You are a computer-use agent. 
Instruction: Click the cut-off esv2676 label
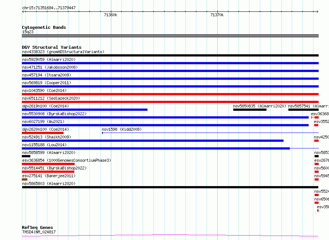322,160
